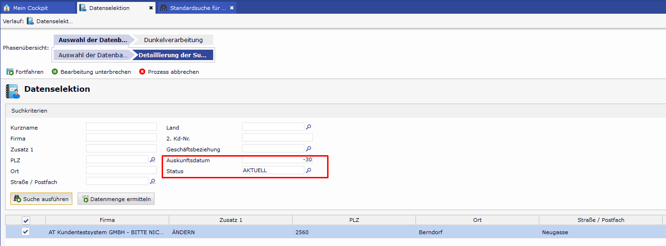Screen dimensions: 666x246
Task: Uncheck the AT Kundentestsystem GMBH row checkbox
Action: coord(26,232)
